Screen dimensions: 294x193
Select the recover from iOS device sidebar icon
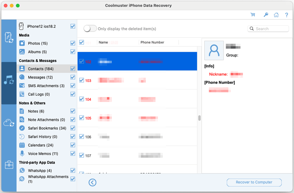pyautogui.click(x=9, y=37)
